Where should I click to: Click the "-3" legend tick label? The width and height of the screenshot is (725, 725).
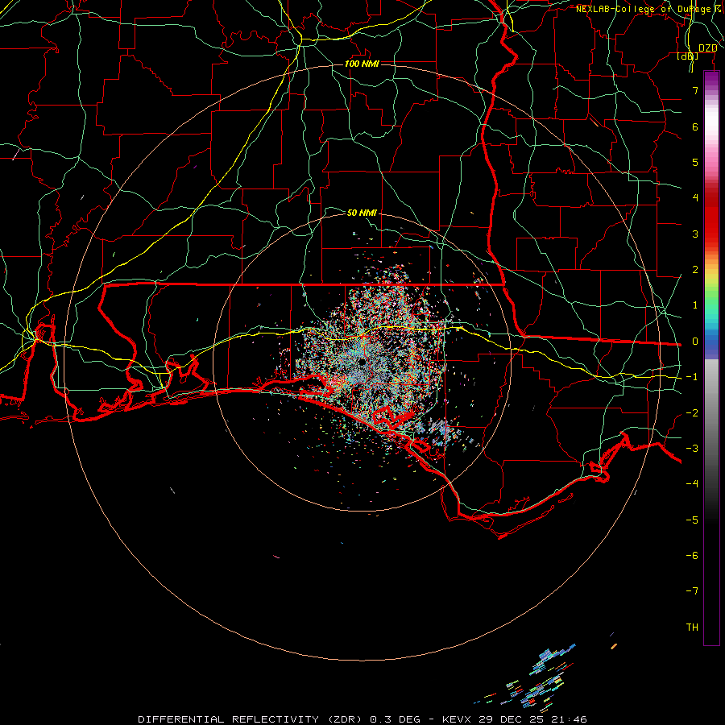tap(692, 449)
